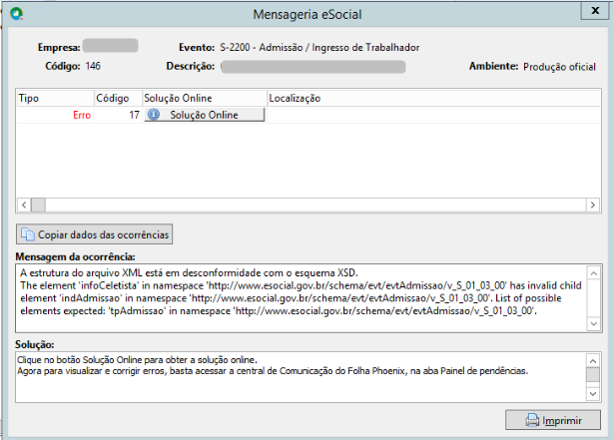Viewport: 613px width, 440px height.
Task: Select the Erro row in occurrences table
Action: click(308, 115)
